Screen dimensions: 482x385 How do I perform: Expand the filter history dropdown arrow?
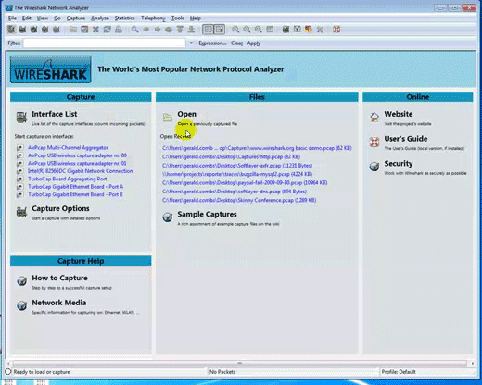[x=191, y=43]
